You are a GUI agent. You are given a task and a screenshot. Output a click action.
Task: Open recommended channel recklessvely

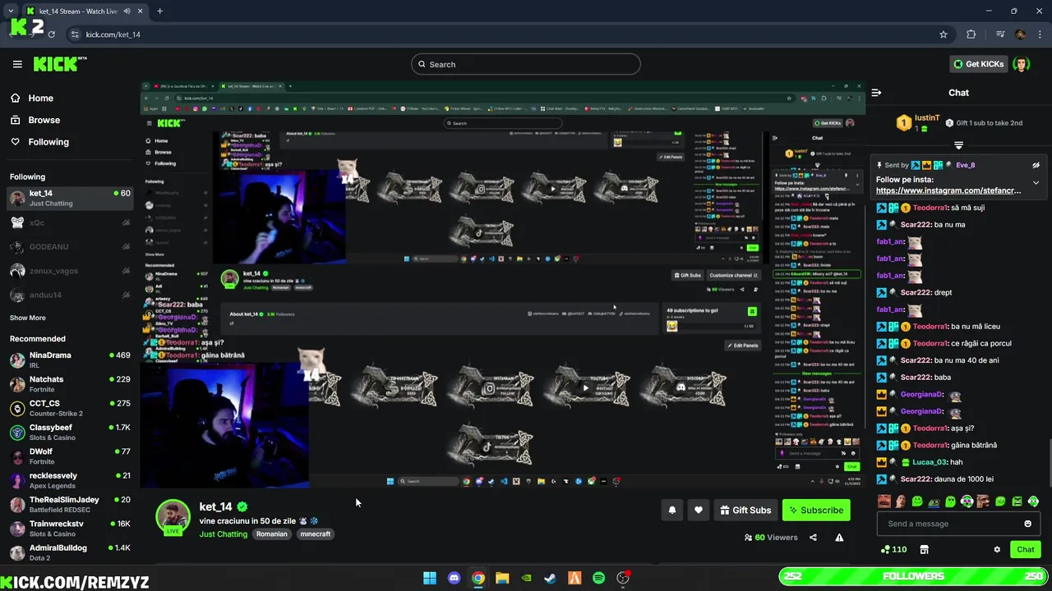click(x=69, y=480)
